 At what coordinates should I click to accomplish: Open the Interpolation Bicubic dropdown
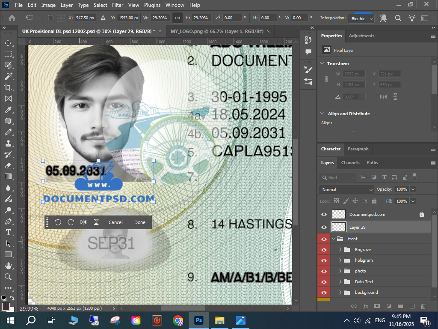click(361, 18)
